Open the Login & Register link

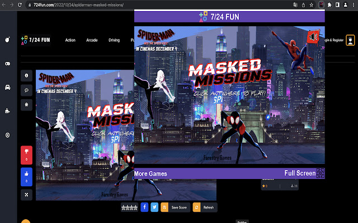pos(334,40)
